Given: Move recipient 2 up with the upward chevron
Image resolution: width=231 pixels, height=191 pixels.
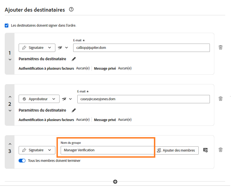Looking at the screenshot, I should pyautogui.click(x=9, y=96).
